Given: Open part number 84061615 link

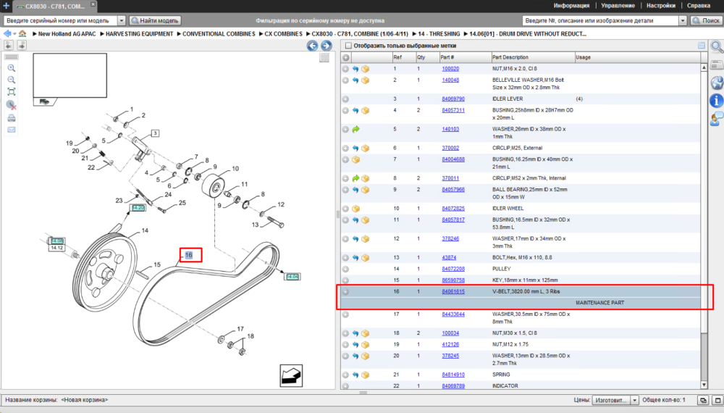Looking at the screenshot, I should tap(453, 292).
